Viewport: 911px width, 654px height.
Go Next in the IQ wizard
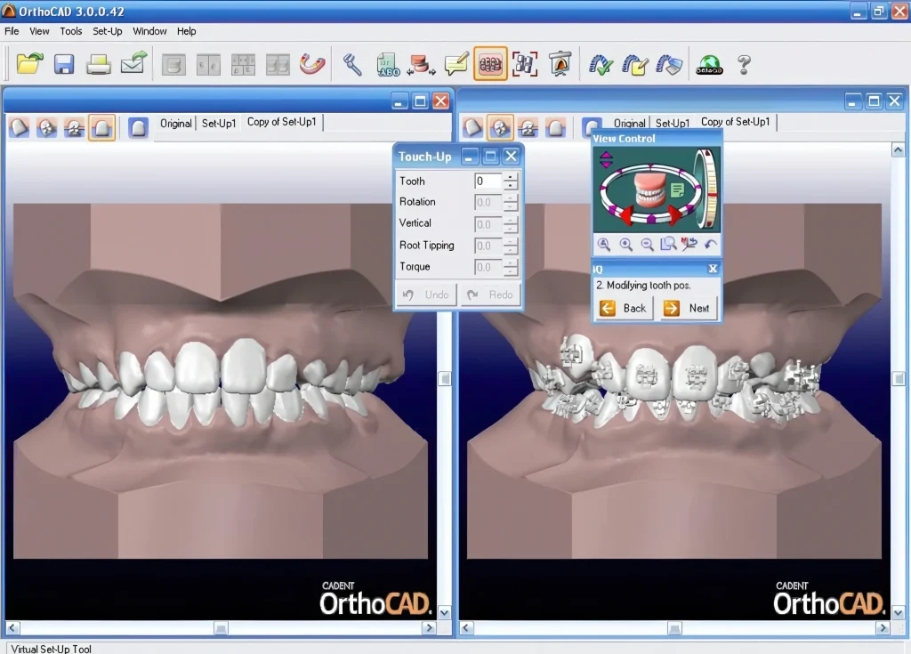(688, 308)
